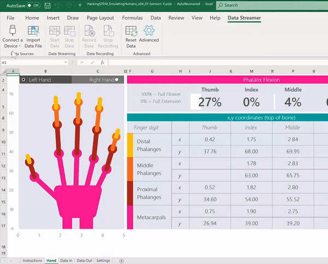Select the cell with value 26.94
The height and width of the screenshot is (264, 328).
point(210,223)
